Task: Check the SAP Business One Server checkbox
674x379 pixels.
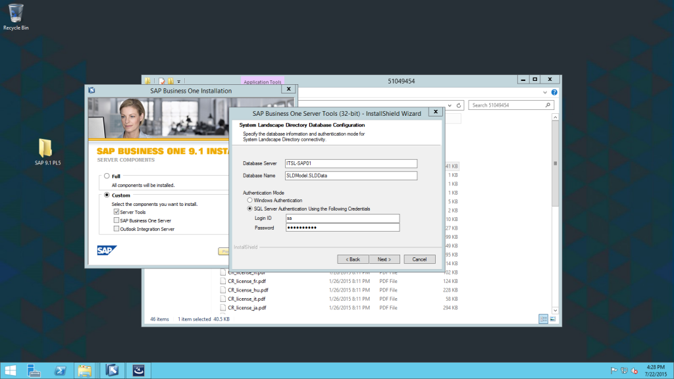Action: pos(117,220)
